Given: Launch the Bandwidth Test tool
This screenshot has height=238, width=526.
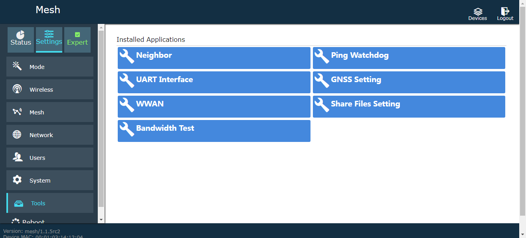Looking at the screenshot, I should coord(214,131).
